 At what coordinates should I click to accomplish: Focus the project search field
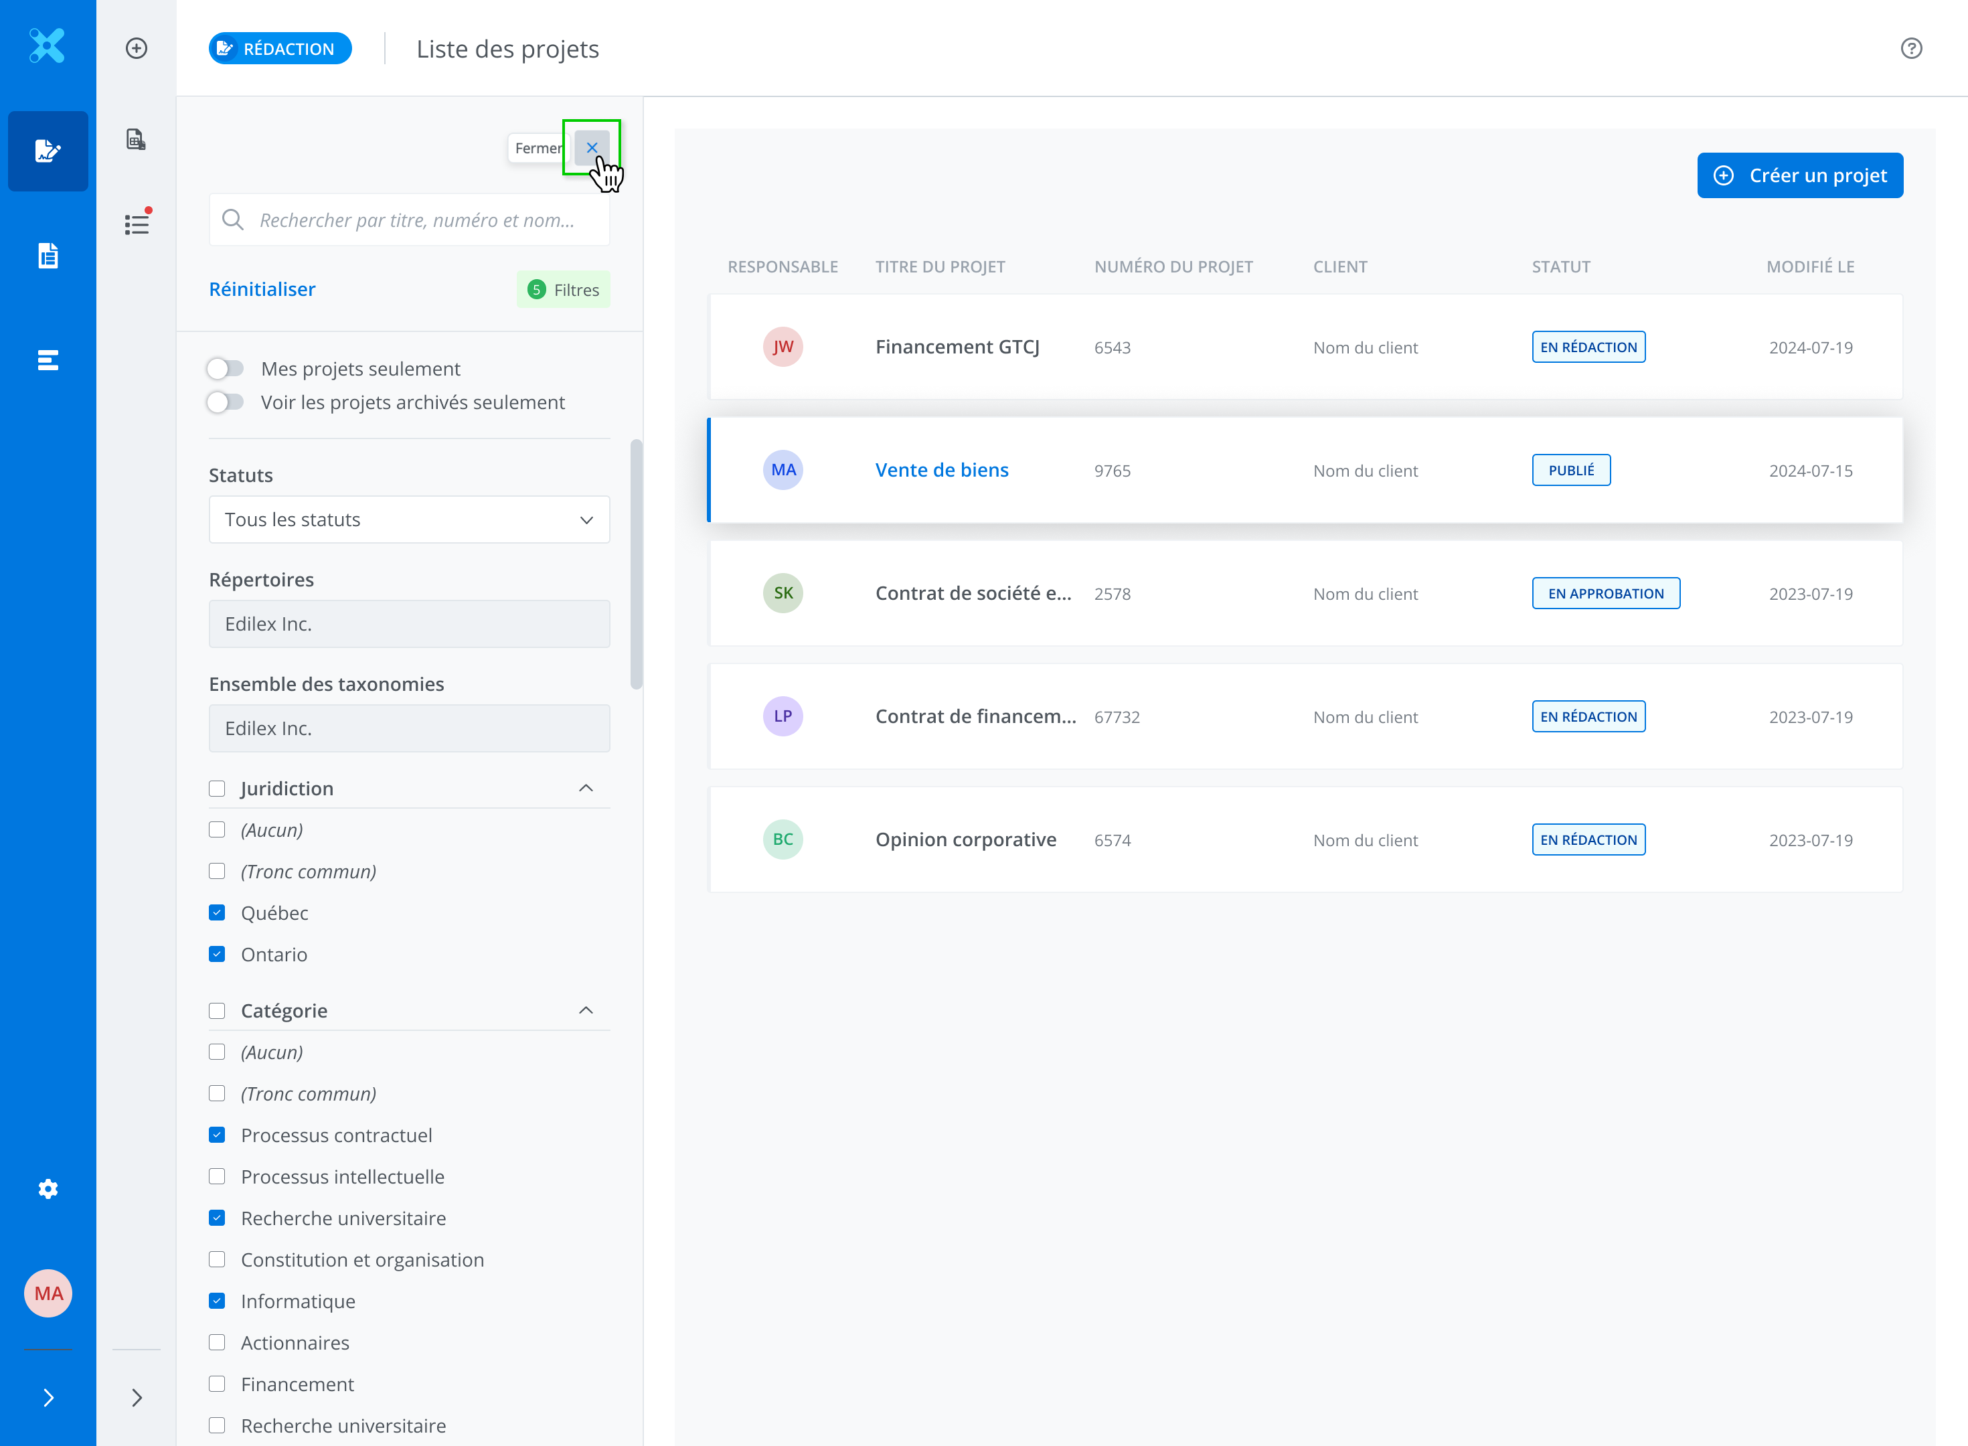(410, 220)
